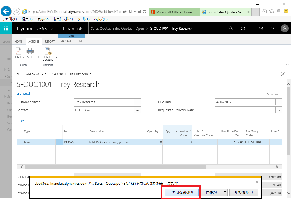
Task: Open the user profile avatar icon
Action: pyautogui.click(x=285, y=28)
